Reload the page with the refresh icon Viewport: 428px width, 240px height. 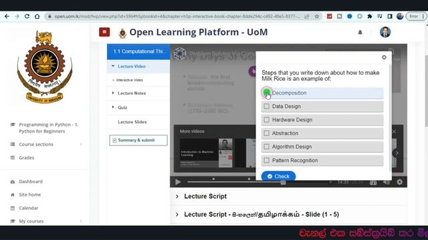27,16
